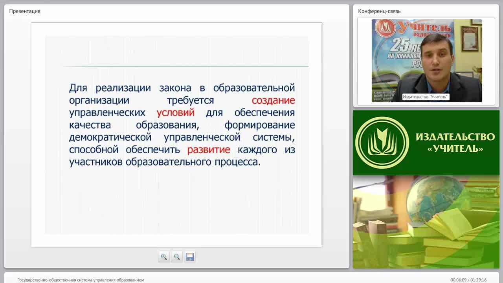Viewport: 503px width, 283px height.
Task: Click the Издательство «Учитель» green logo banner
Action: click(x=426, y=143)
